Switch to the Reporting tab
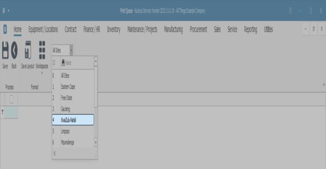Screen dimensions: 326x169 point(250,29)
